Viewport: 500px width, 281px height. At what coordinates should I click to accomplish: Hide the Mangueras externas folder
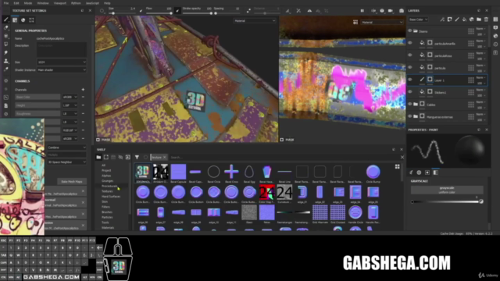tap(410, 116)
